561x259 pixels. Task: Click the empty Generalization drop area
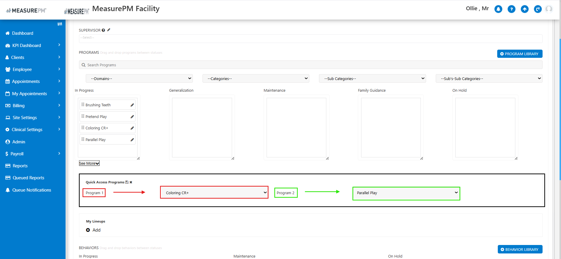pos(202,128)
